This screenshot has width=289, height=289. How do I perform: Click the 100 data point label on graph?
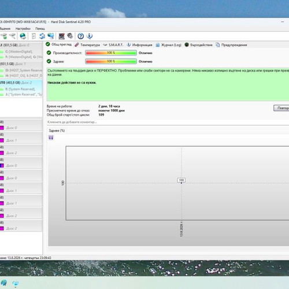181,180
